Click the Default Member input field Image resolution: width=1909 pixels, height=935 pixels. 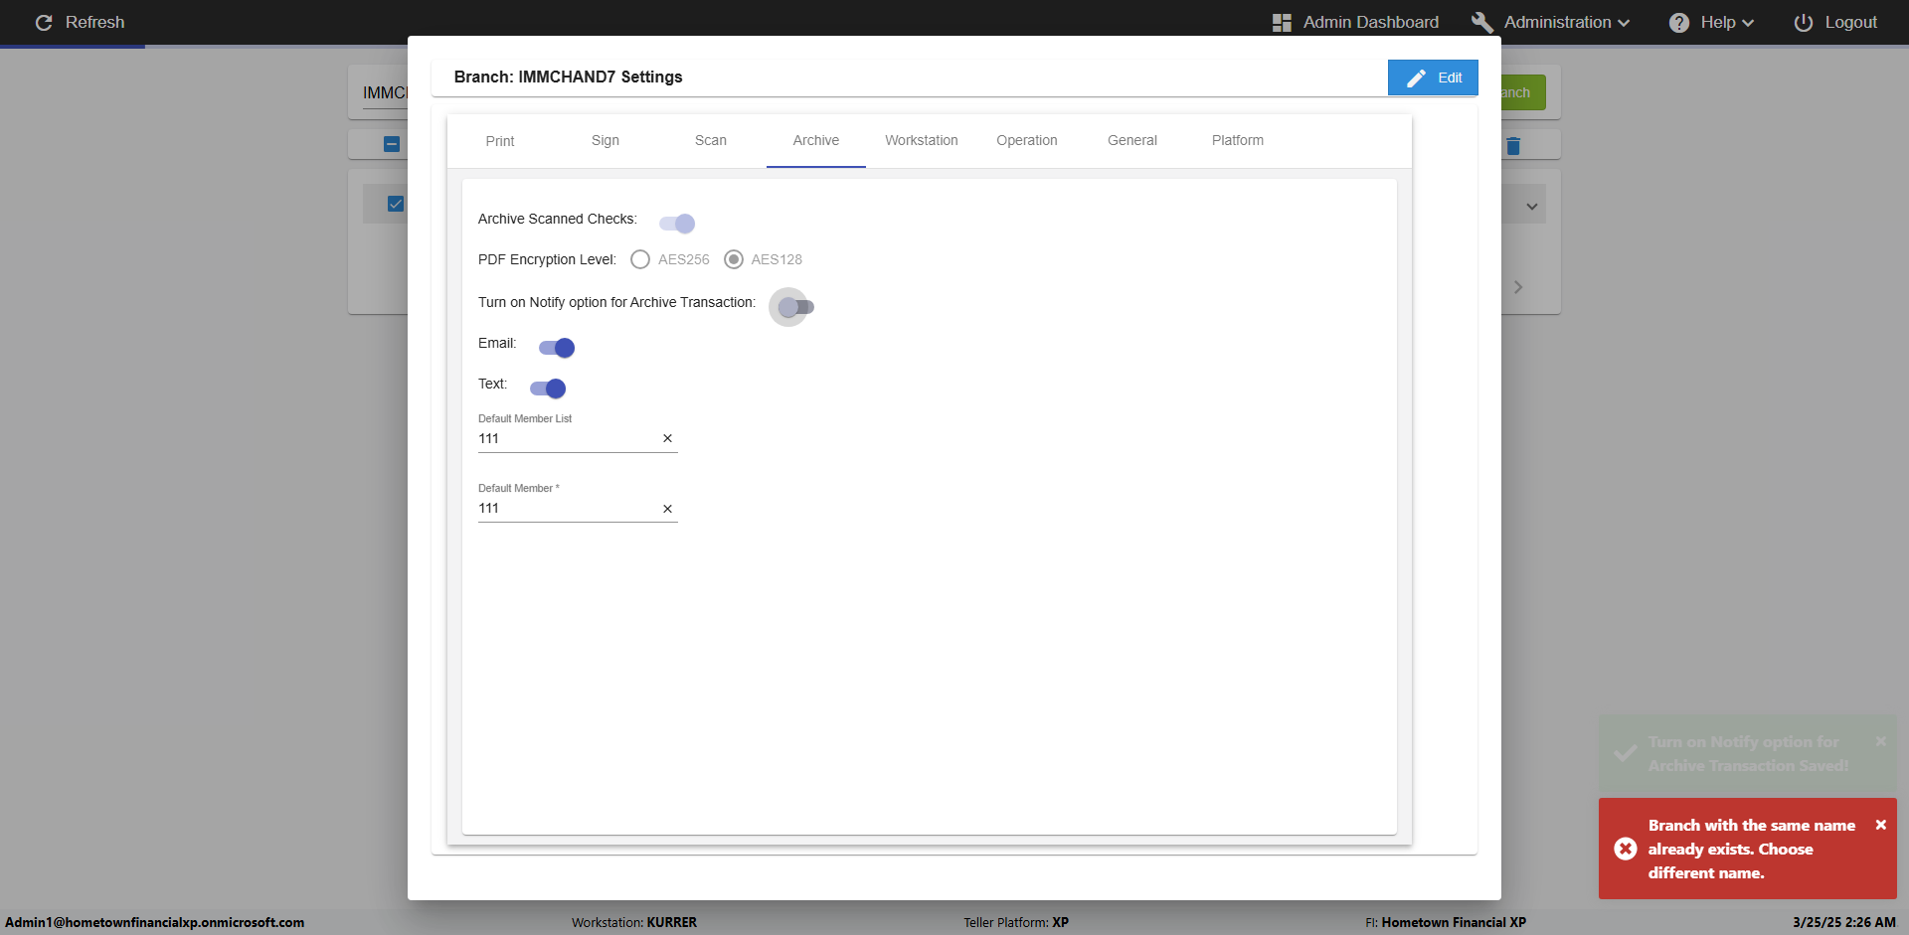567,508
